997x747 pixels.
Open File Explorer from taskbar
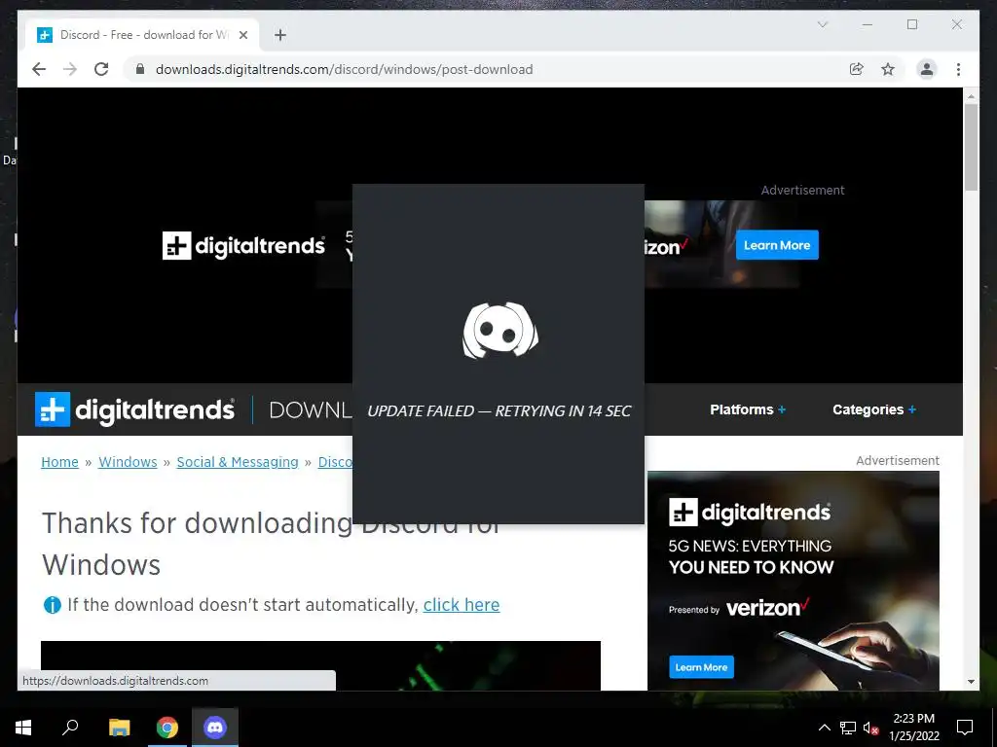point(119,728)
